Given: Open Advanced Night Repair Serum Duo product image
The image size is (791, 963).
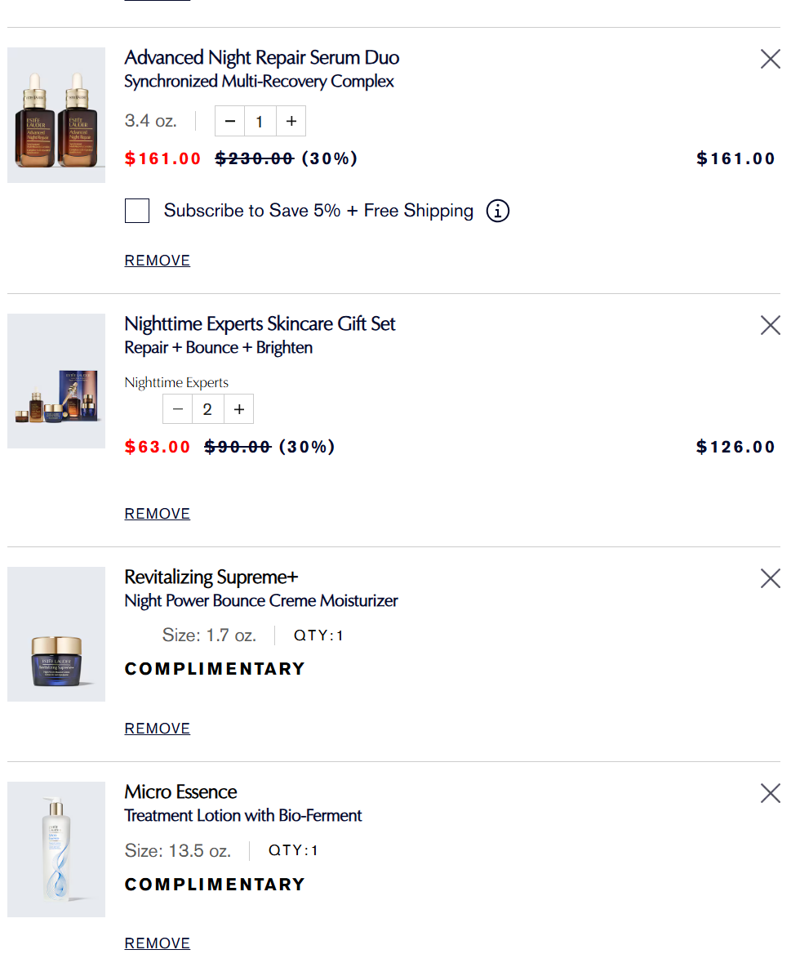Looking at the screenshot, I should [56, 115].
